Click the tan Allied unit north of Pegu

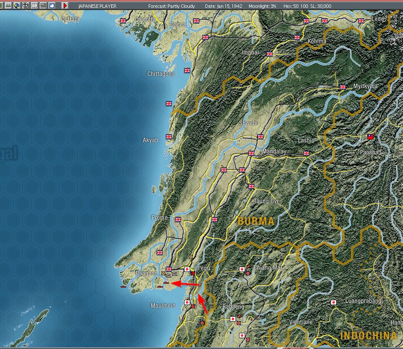coord(191,257)
